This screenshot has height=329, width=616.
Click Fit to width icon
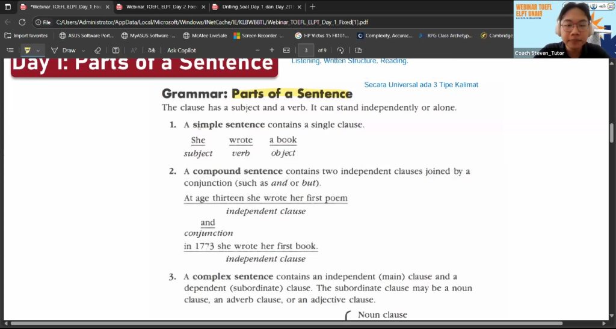pos(286,51)
